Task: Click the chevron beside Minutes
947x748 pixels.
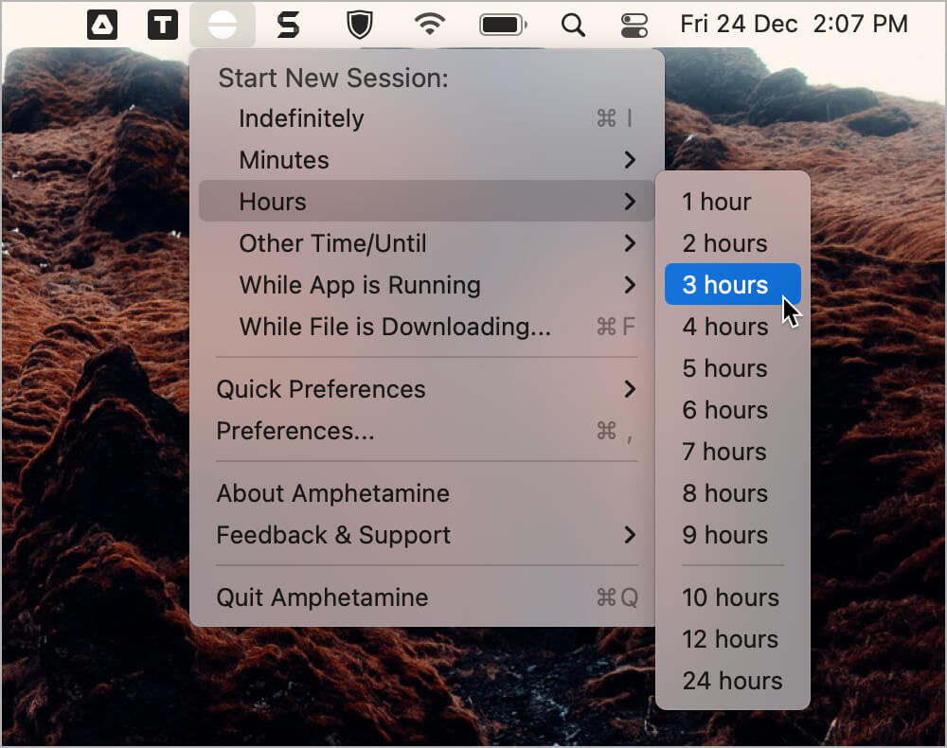Action: (630, 160)
